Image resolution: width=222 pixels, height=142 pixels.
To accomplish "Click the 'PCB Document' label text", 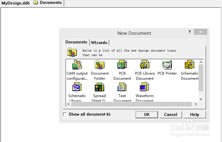I will (122, 76).
